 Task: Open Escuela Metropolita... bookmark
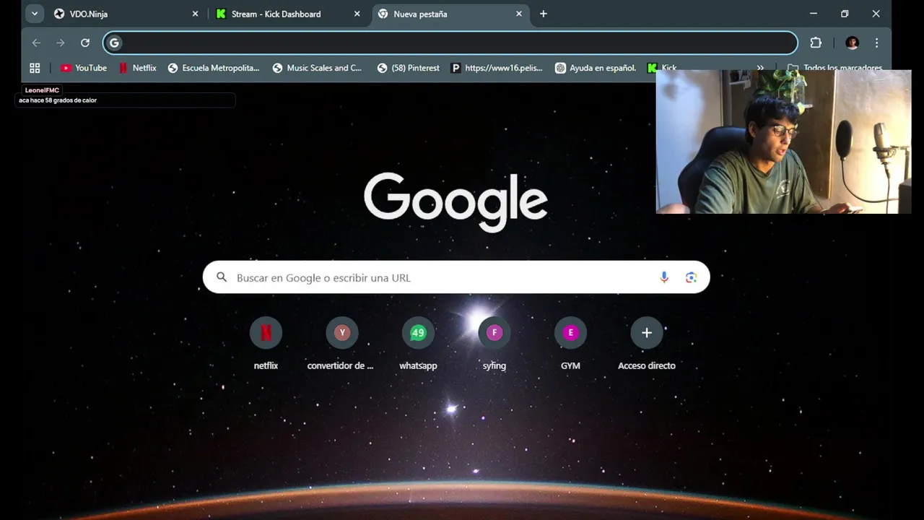(x=214, y=68)
